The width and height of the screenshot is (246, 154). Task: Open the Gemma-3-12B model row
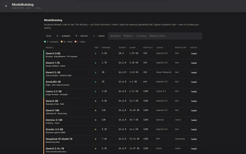pos(123,121)
